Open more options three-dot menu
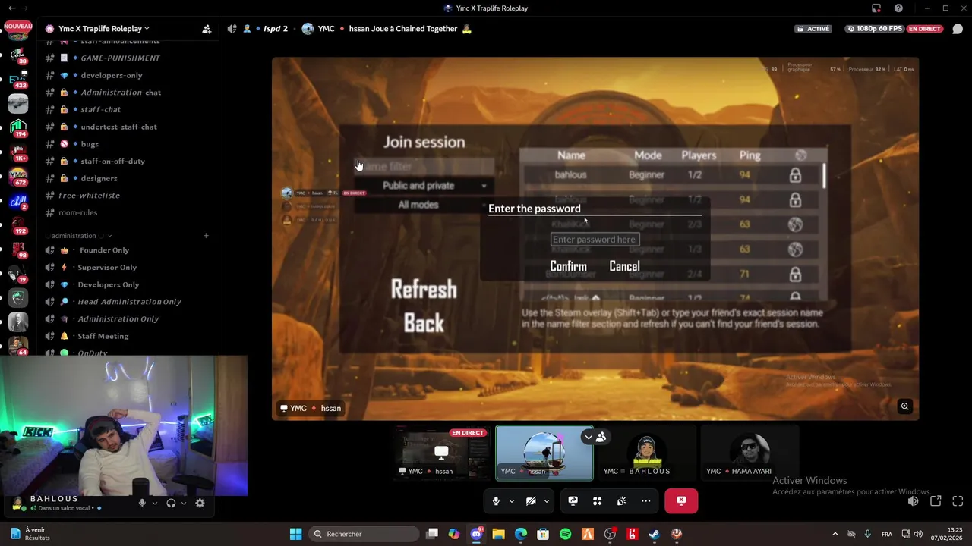 645,500
